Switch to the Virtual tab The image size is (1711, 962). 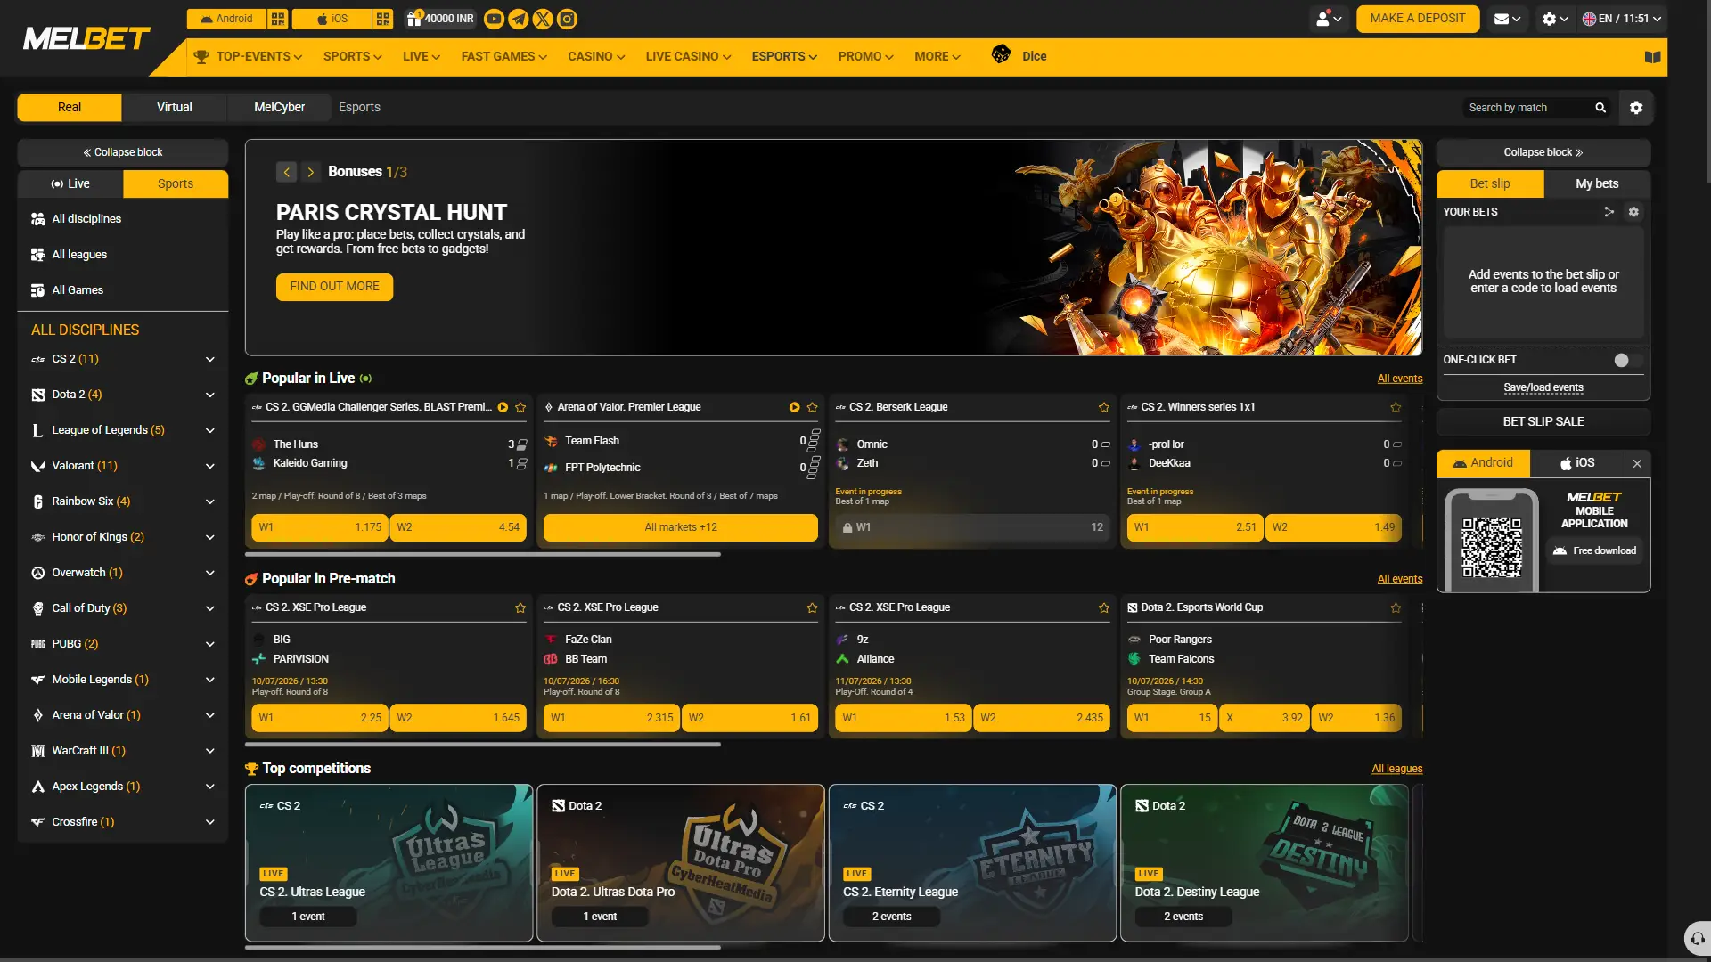(x=174, y=107)
